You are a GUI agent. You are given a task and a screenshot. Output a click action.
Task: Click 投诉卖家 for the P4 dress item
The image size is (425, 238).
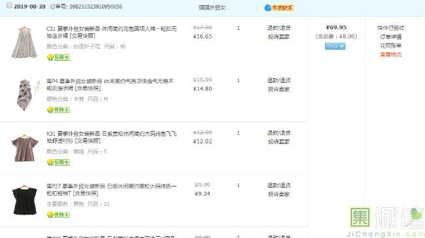click(x=279, y=89)
